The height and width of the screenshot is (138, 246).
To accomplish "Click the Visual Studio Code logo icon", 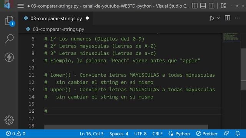I will pyautogui.click(x=7, y=6).
